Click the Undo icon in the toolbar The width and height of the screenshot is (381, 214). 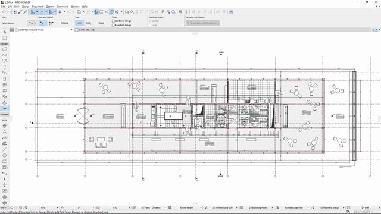[4, 12]
